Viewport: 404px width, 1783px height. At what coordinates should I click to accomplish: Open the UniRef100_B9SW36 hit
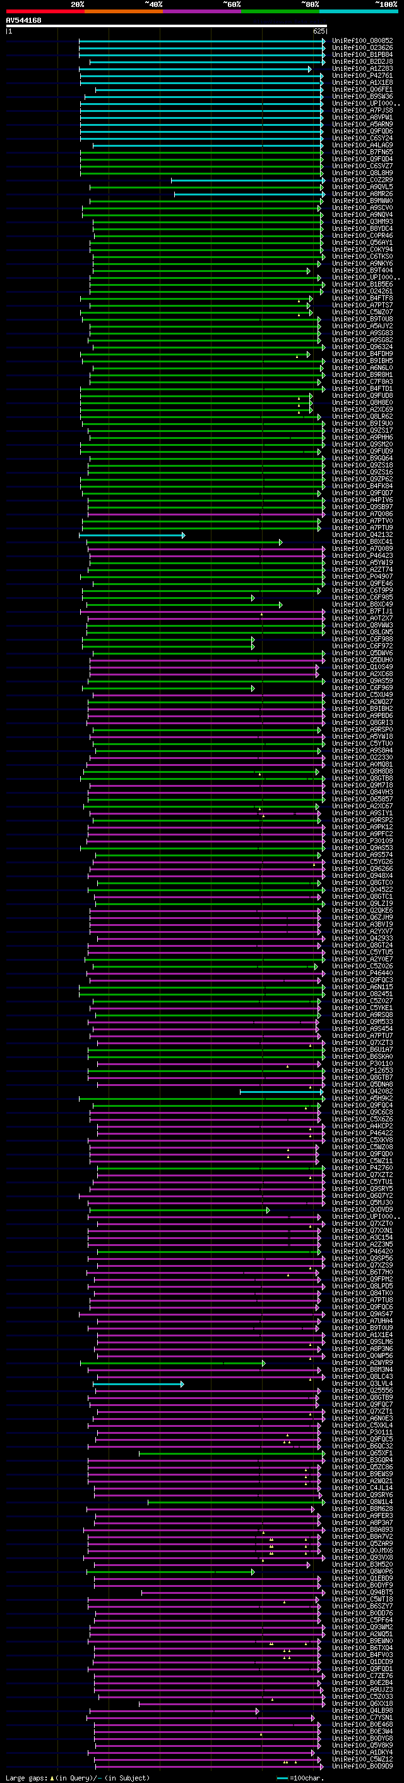coord(362,96)
